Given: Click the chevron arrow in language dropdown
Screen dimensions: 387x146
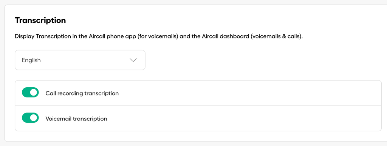Looking at the screenshot, I should [x=133, y=60].
